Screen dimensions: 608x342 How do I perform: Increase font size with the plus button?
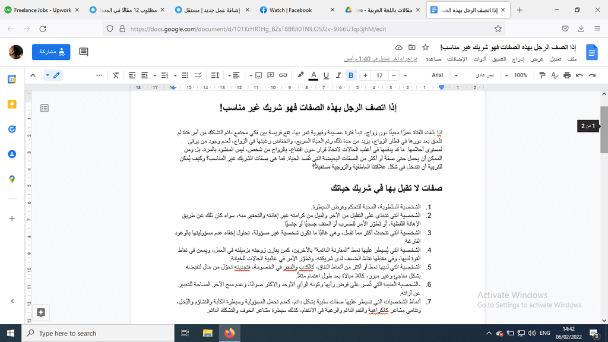[x=365, y=75]
